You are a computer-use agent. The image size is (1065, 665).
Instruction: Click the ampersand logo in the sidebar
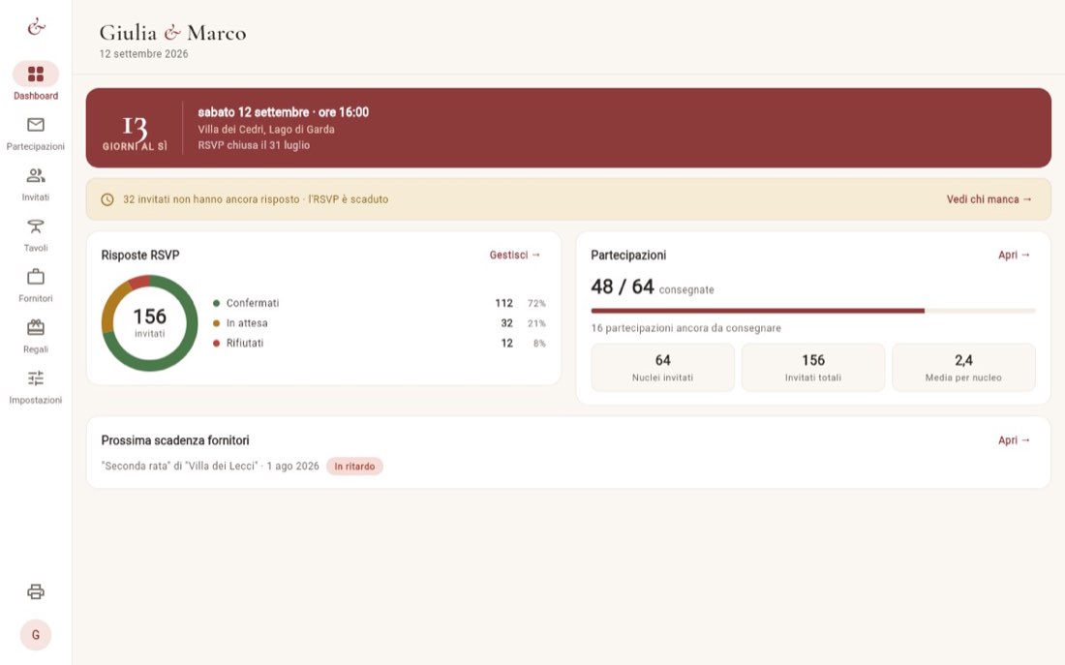36,27
